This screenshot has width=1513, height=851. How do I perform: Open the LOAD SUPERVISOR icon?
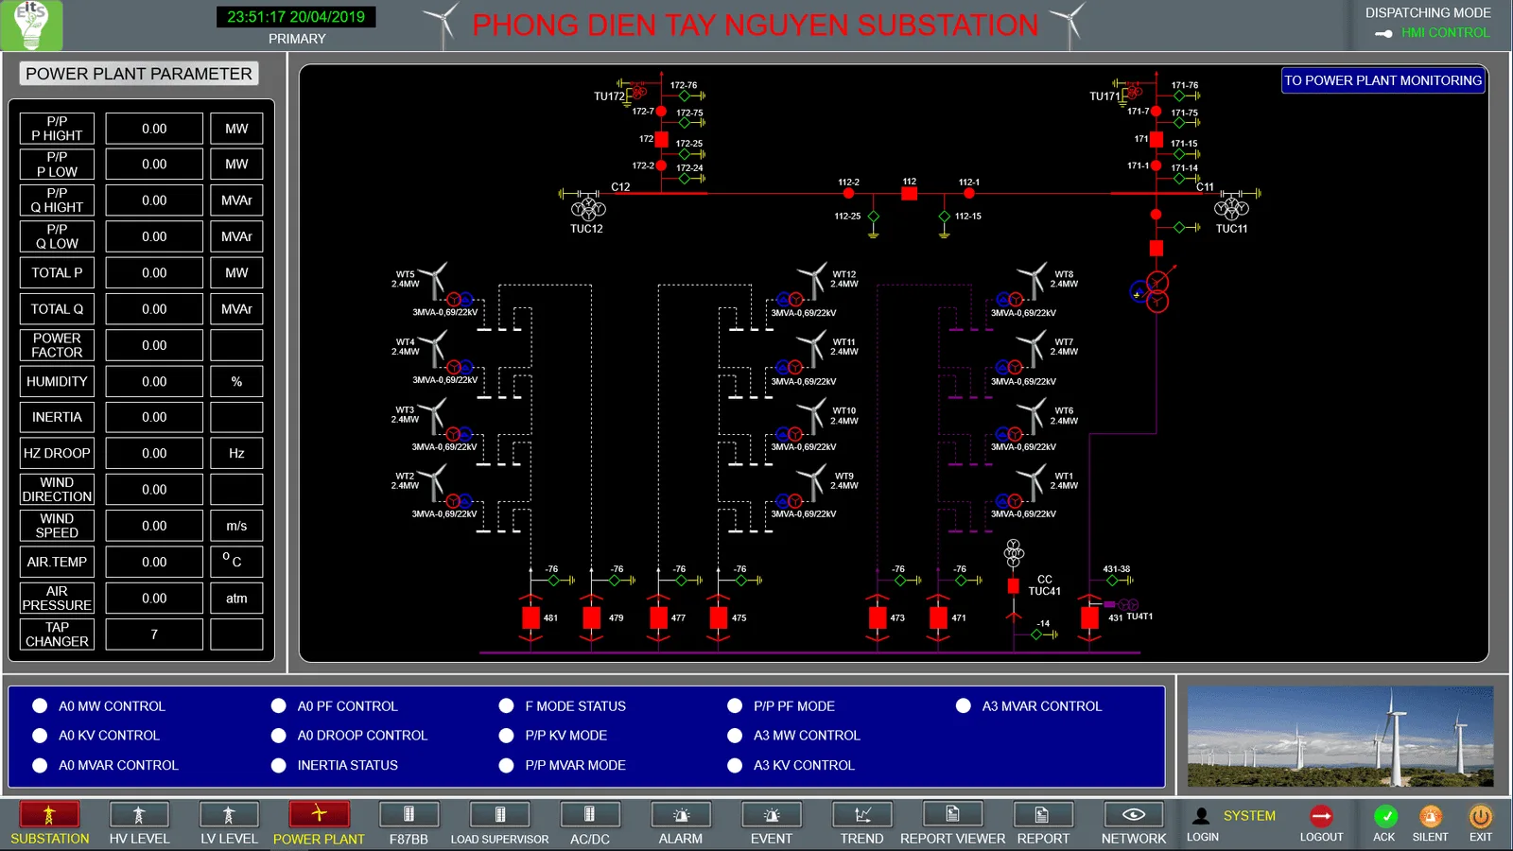pyautogui.click(x=499, y=814)
